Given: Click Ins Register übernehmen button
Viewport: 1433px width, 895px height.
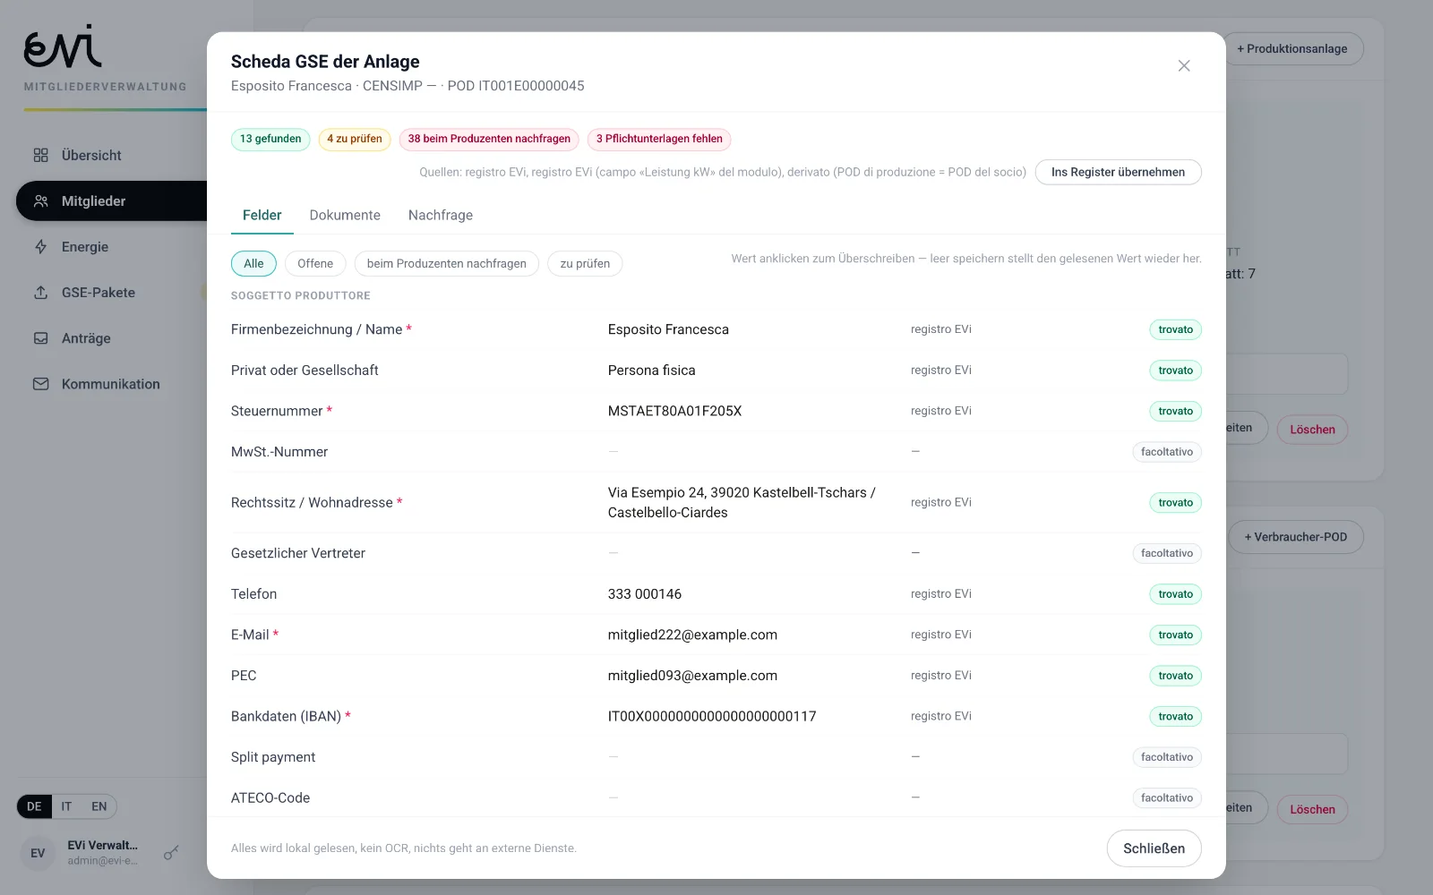Looking at the screenshot, I should [x=1118, y=172].
